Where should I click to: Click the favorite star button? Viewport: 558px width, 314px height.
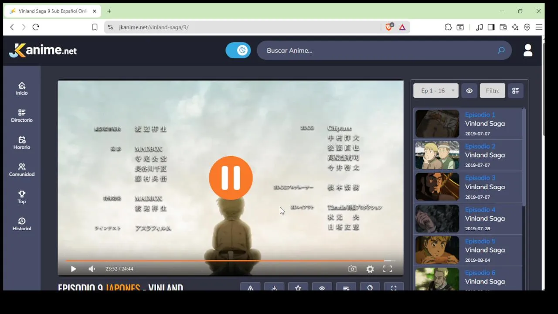tap(298, 287)
